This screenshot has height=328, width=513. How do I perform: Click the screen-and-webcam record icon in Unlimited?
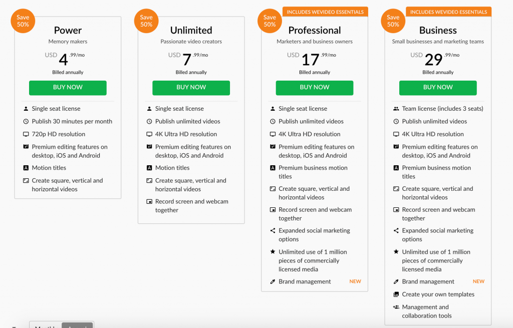(x=149, y=201)
